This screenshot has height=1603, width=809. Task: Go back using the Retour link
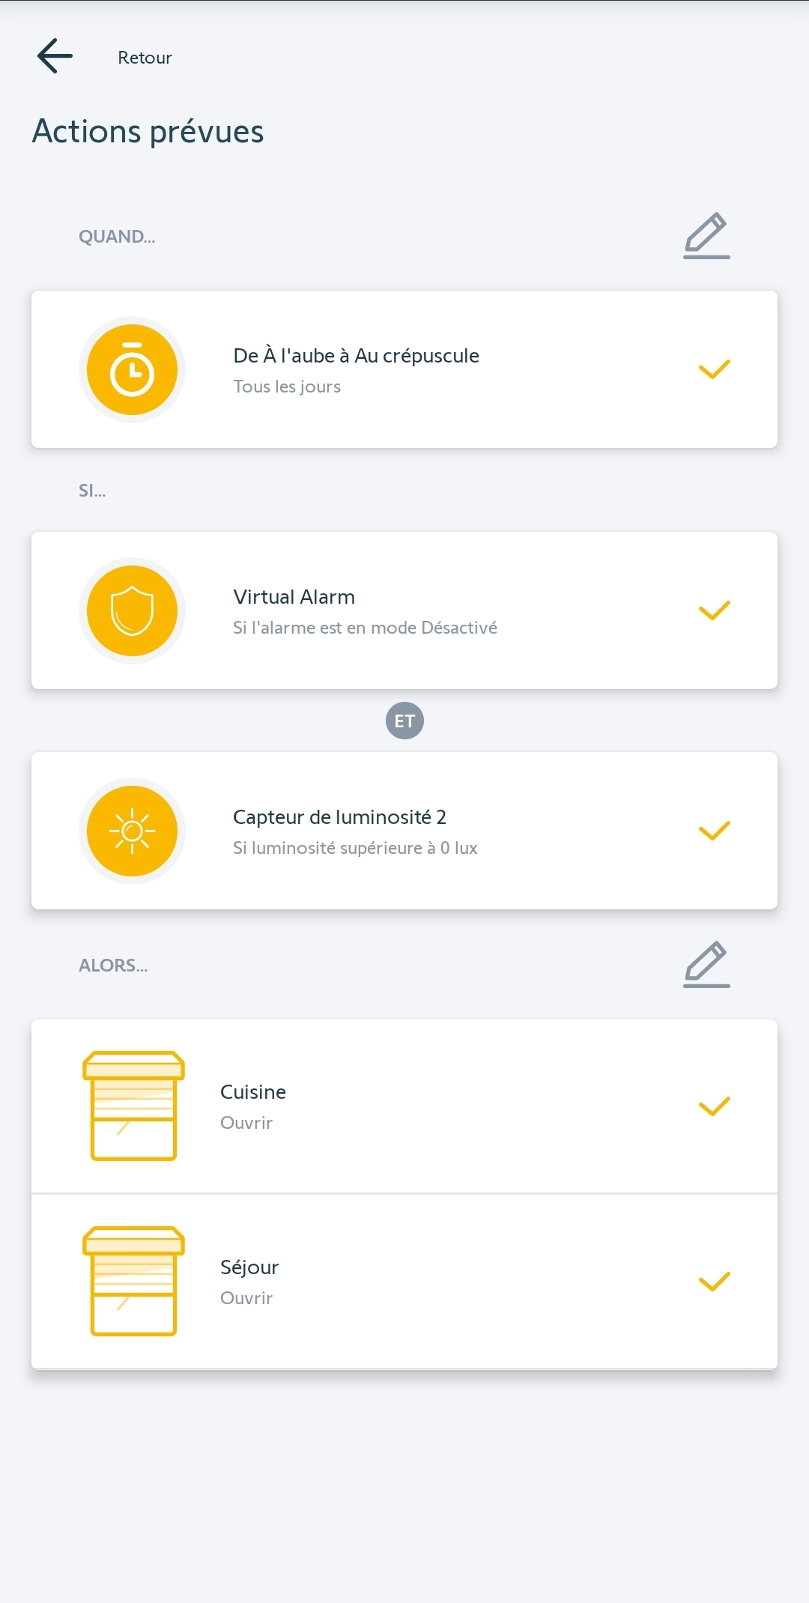[145, 58]
